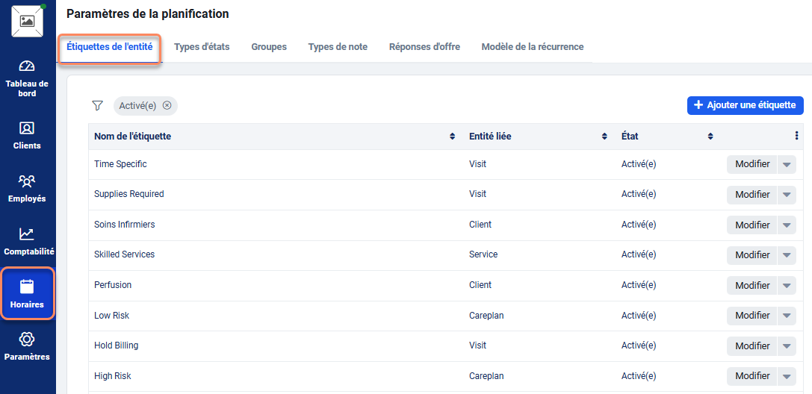Remove the Activé(e) filter chip

(167, 105)
